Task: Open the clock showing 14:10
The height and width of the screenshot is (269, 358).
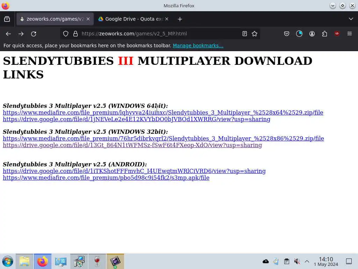Action: pyautogui.click(x=326, y=261)
